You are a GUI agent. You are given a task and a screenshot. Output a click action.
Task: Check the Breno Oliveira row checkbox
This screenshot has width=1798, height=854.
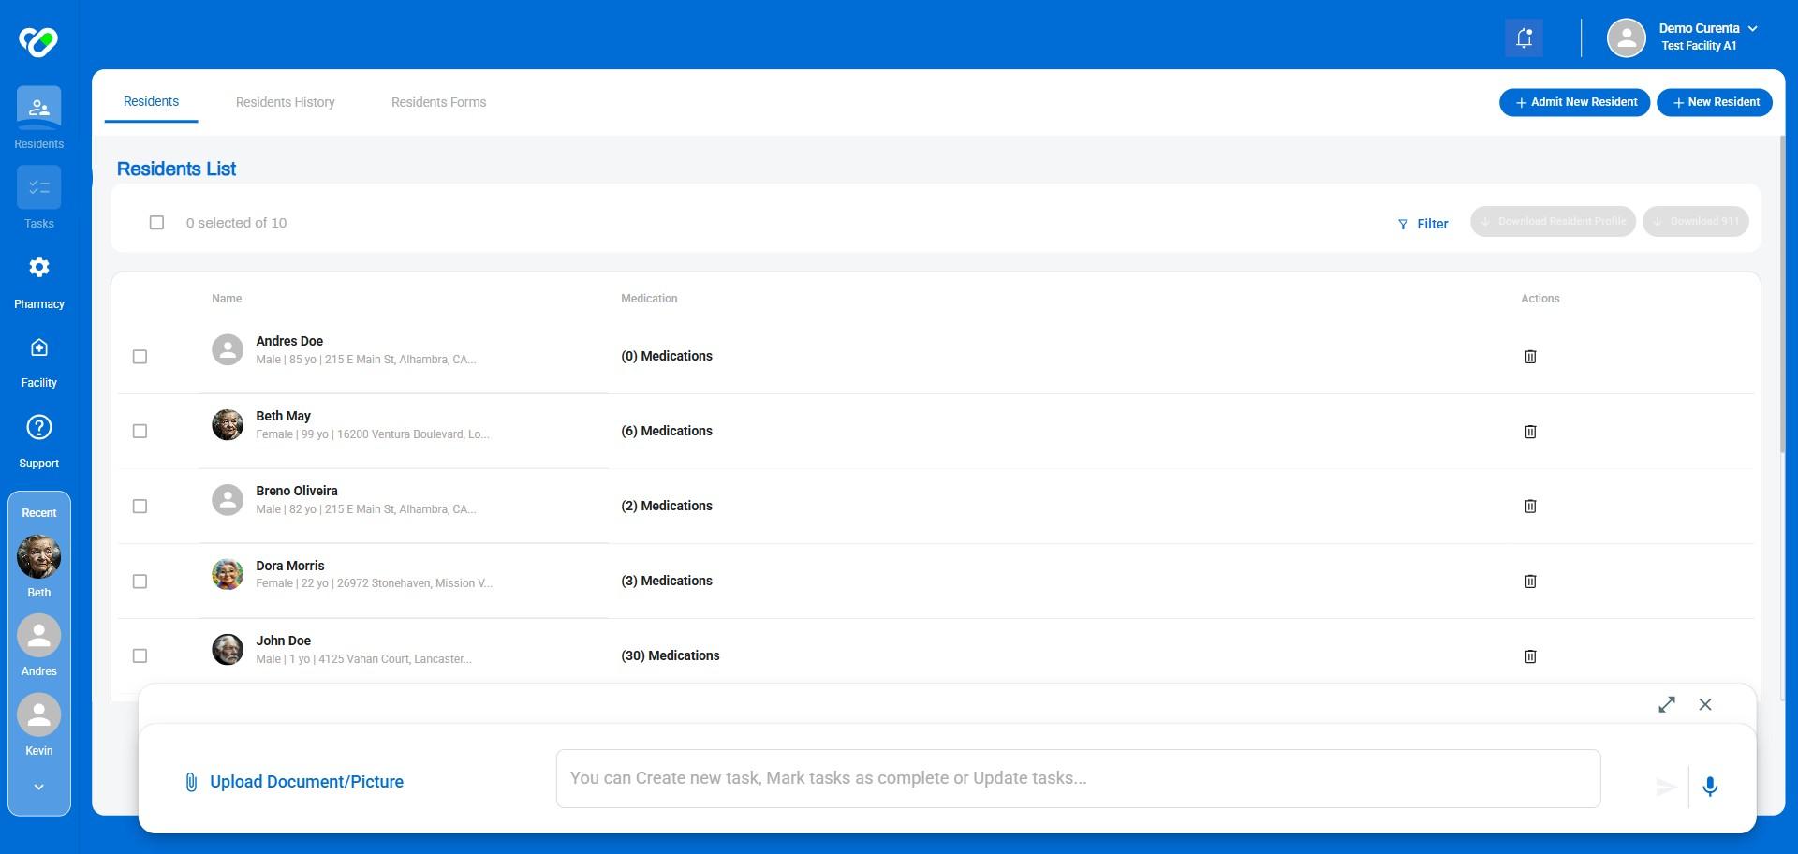(x=140, y=507)
